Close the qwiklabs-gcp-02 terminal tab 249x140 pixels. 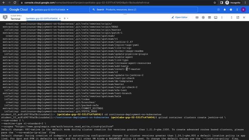point(60,18)
